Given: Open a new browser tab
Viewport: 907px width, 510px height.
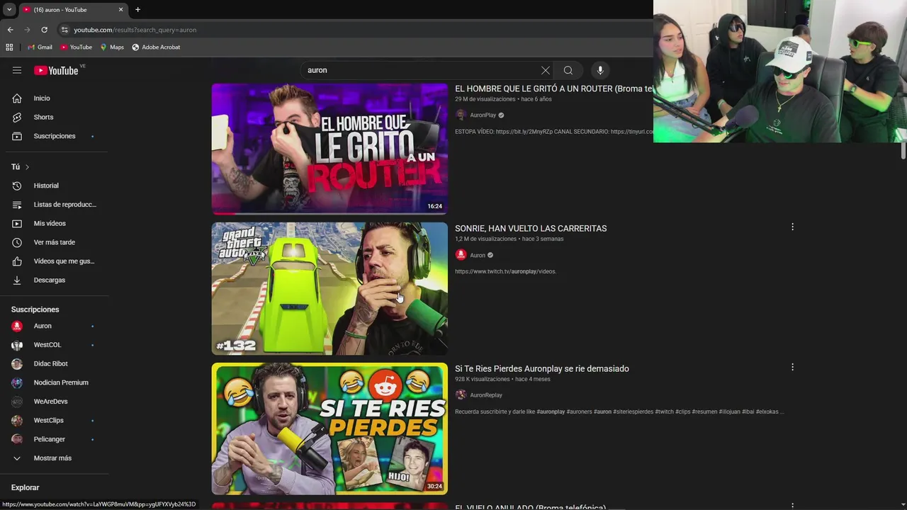Looking at the screenshot, I should pyautogui.click(x=137, y=9).
